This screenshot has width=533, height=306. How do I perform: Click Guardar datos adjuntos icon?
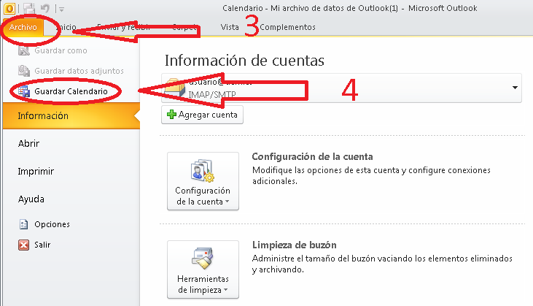(24, 71)
